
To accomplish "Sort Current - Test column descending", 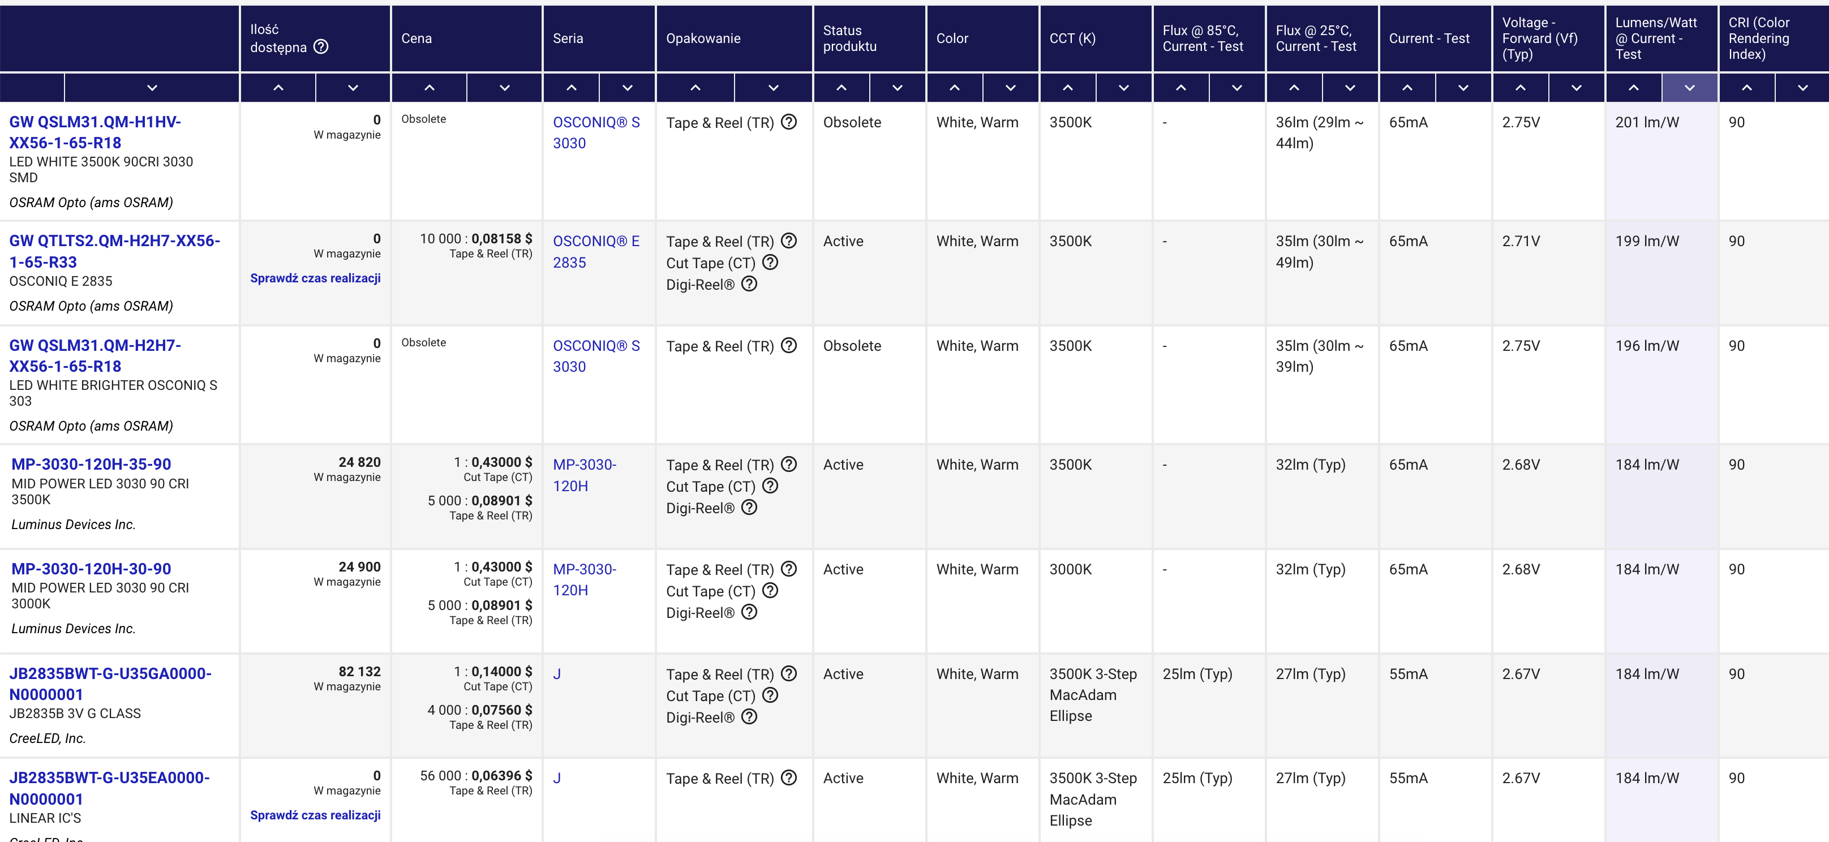I will [x=1463, y=88].
